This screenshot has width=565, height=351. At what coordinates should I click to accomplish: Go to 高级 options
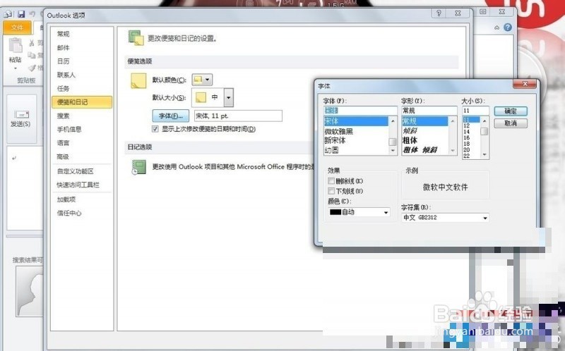[x=63, y=156]
